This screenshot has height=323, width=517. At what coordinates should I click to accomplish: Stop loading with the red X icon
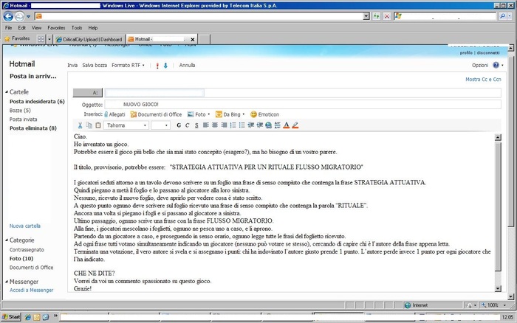387,16
